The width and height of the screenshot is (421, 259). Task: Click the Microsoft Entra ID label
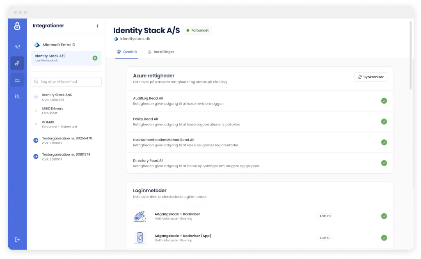pyautogui.click(x=59, y=45)
